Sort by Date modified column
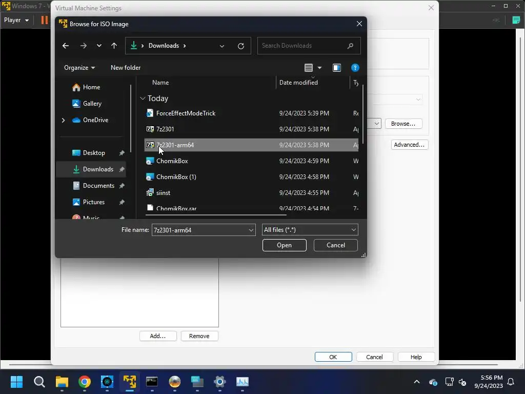Screen dimensions: 525x394 298,83
